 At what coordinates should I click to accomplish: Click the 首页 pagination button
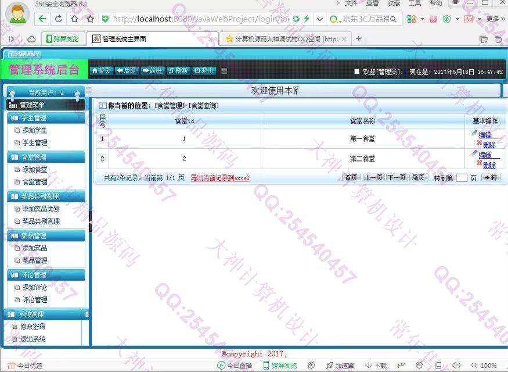351,177
